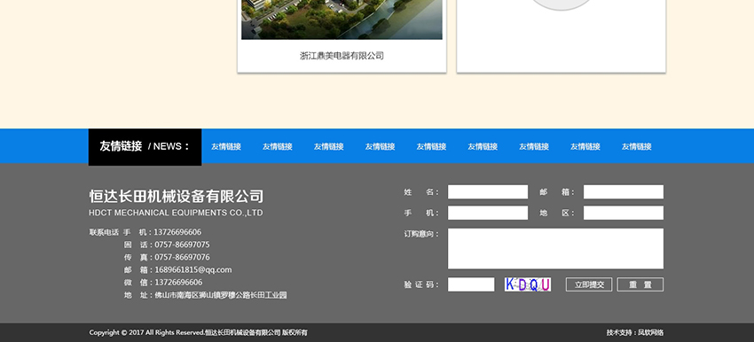Click the Copyright © 2017 footer text
This screenshot has width=754, height=342.
[198, 332]
